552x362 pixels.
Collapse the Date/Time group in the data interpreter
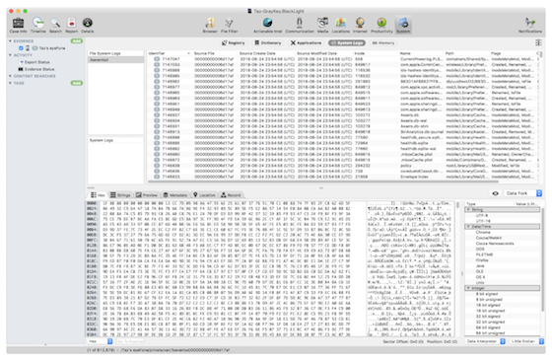point(468,227)
